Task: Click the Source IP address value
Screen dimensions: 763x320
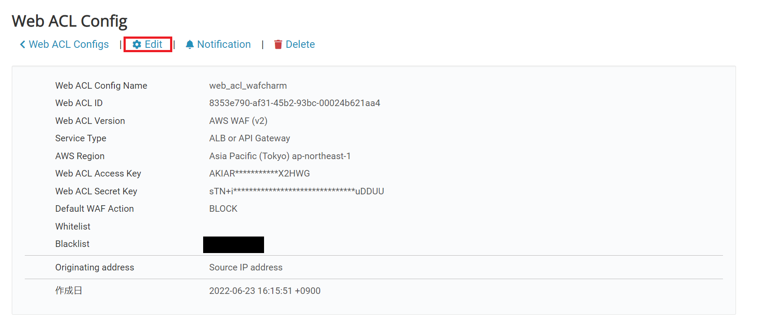Action: coord(246,267)
